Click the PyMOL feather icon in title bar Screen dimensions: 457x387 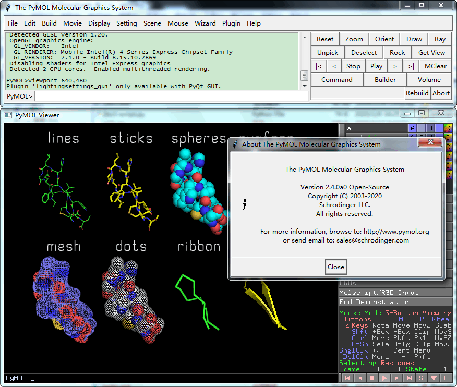(x=8, y=8)
